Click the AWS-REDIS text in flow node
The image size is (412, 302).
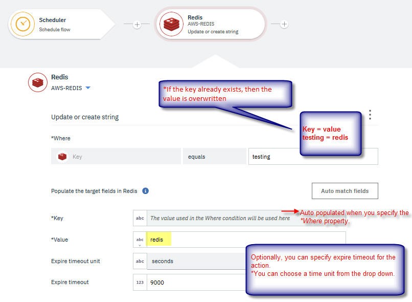201,24
